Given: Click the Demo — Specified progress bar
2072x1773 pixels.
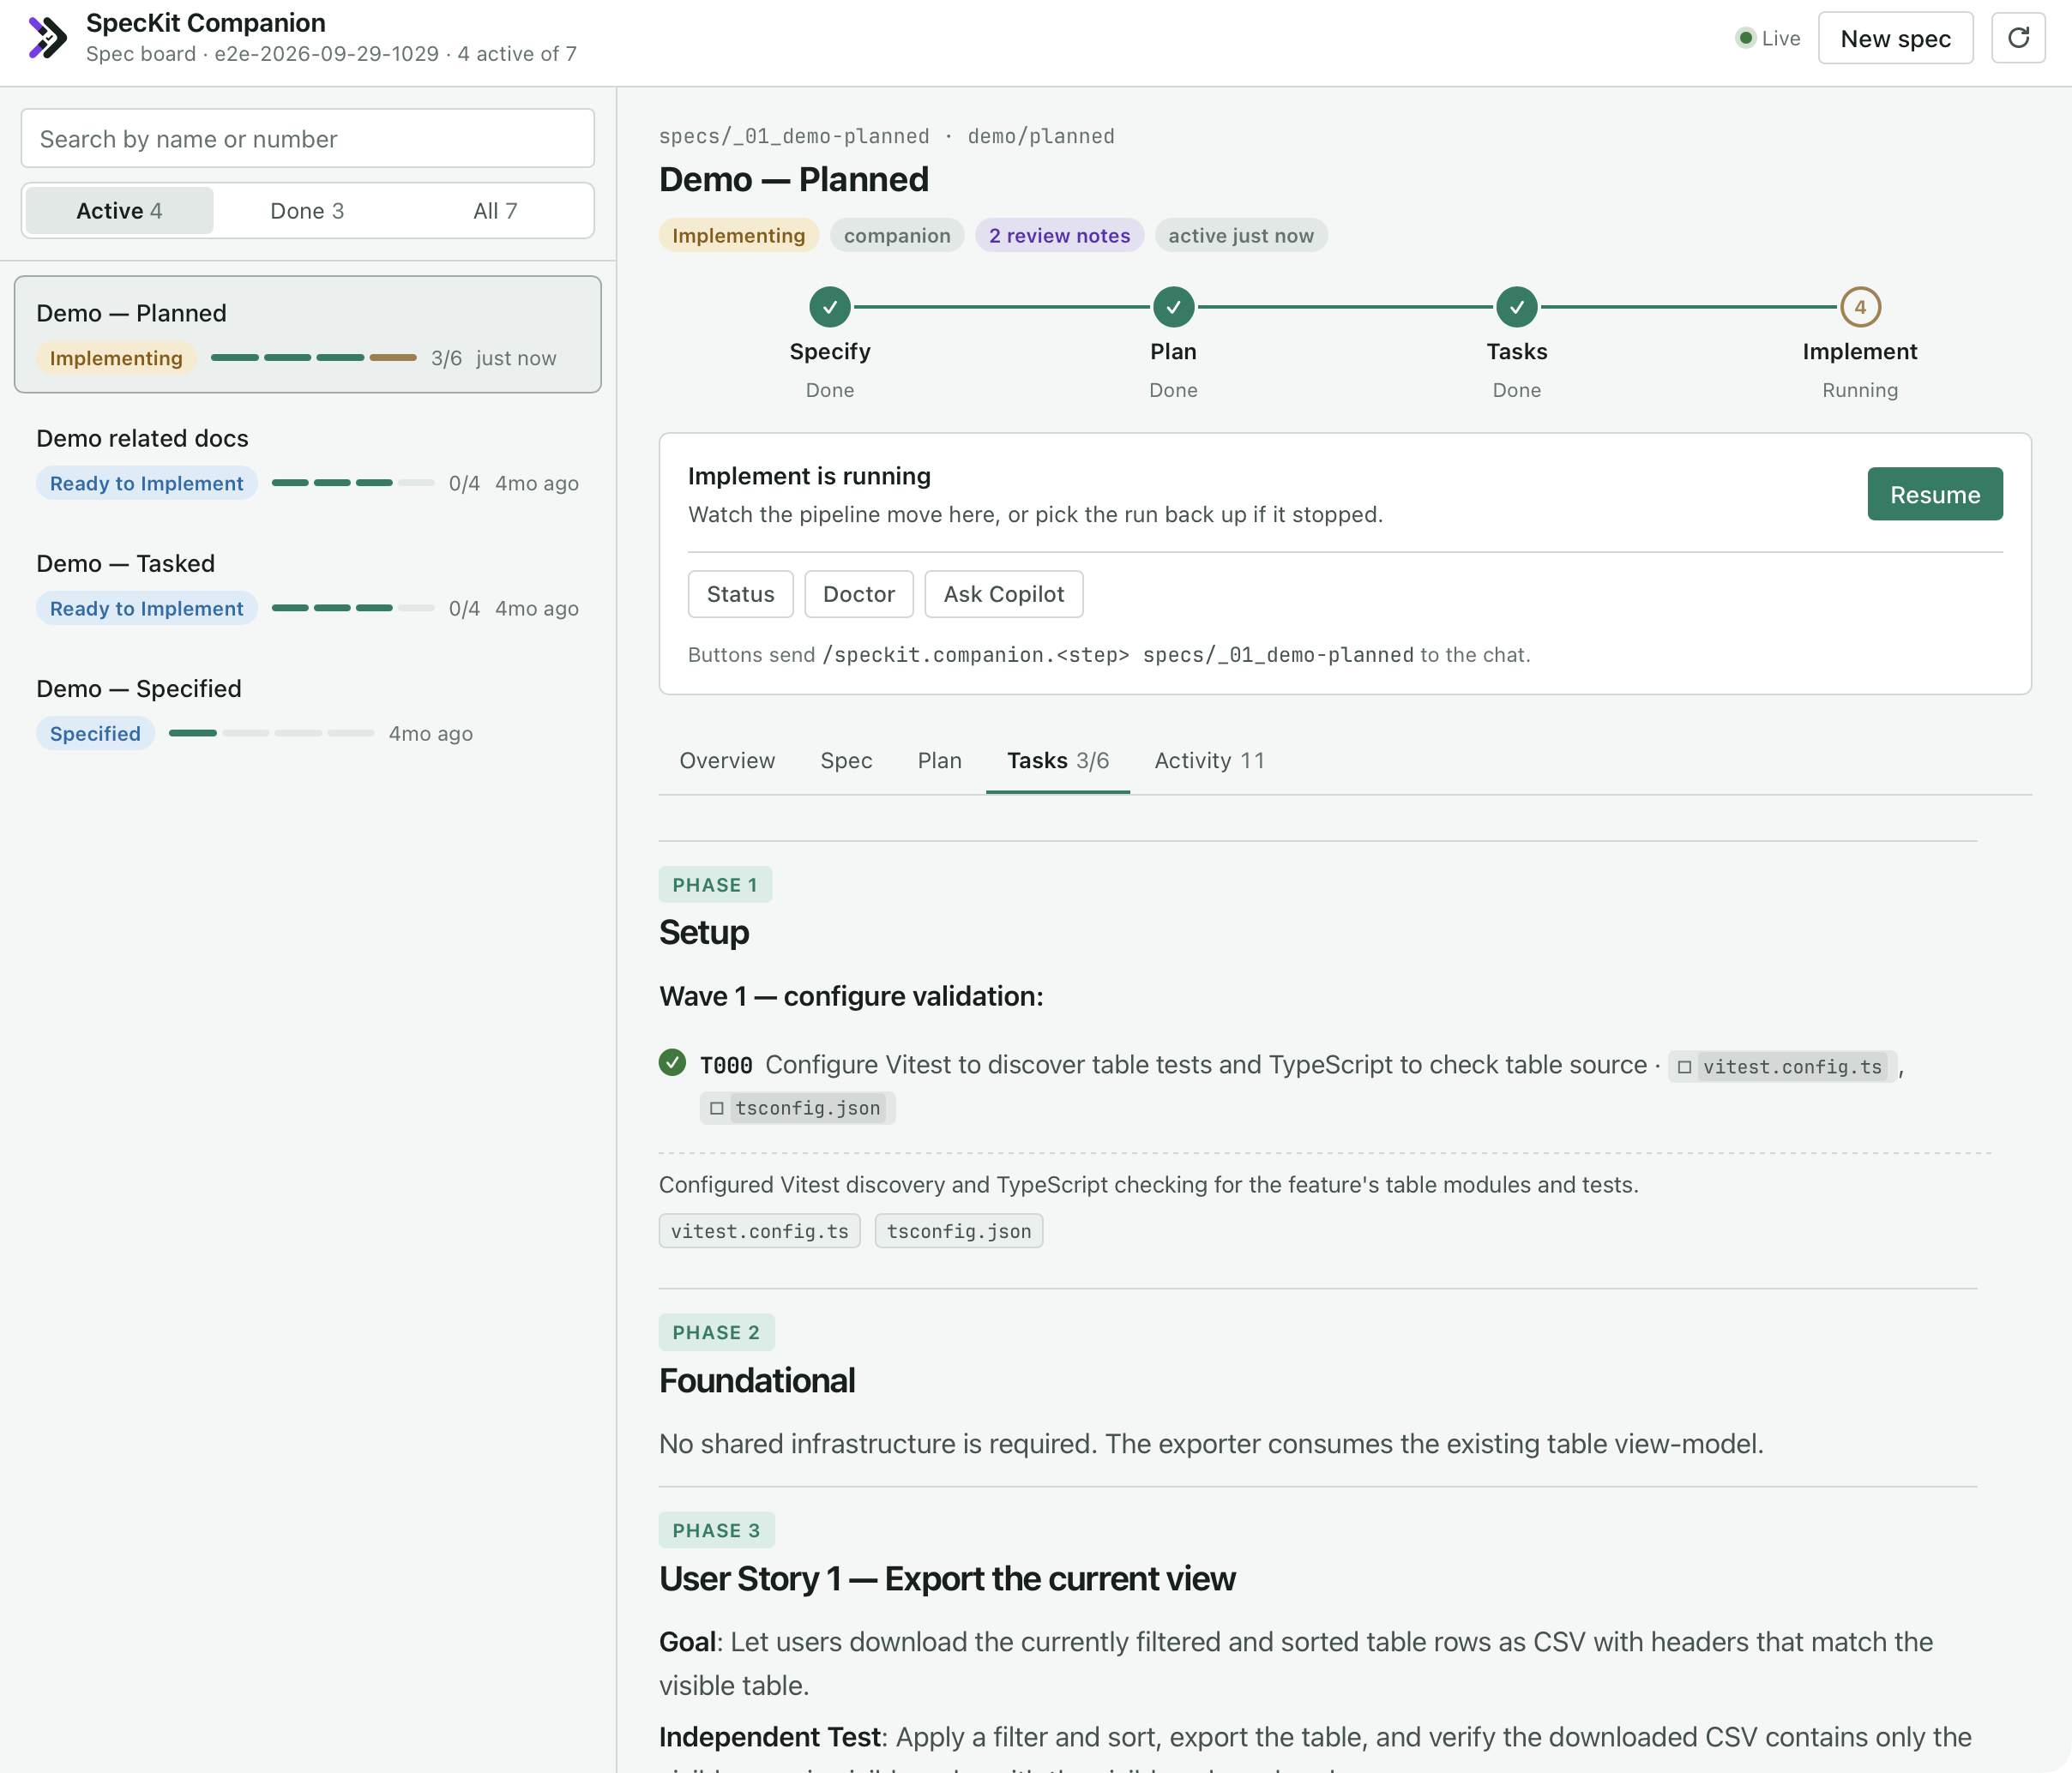Looking at the screenshot, I should pyautogui.click(x=271, y=734).
